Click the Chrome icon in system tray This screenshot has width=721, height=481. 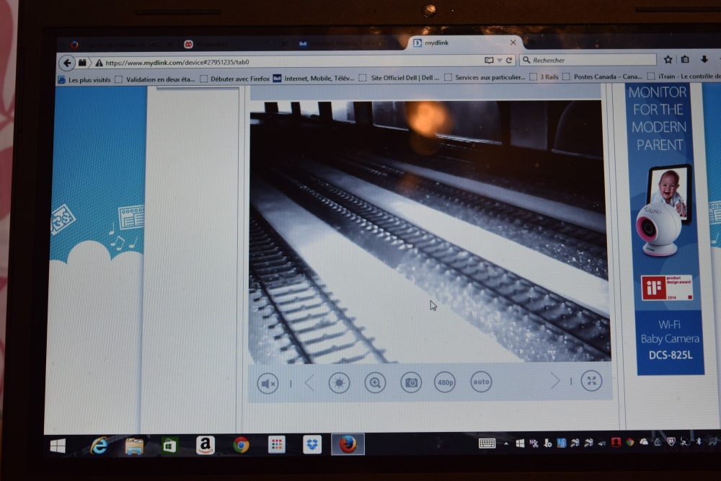pos(630,442)
